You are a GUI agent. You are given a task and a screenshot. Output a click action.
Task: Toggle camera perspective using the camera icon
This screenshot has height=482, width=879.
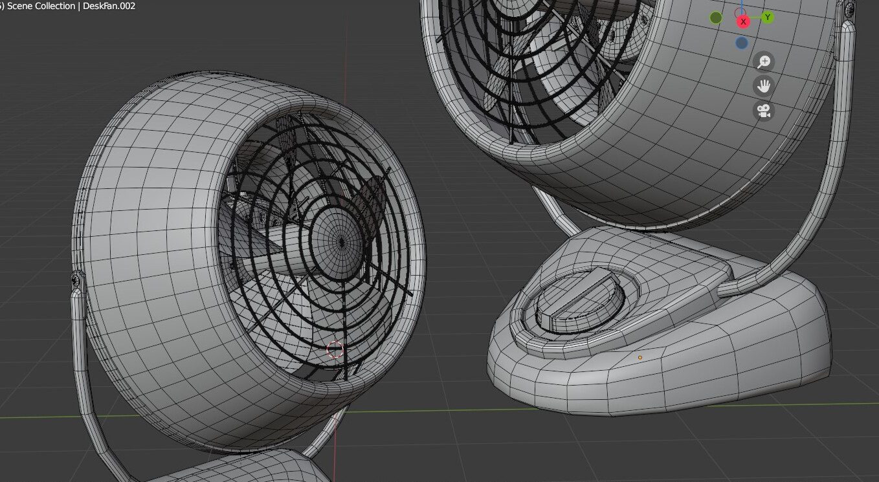[x=764, y=111]
